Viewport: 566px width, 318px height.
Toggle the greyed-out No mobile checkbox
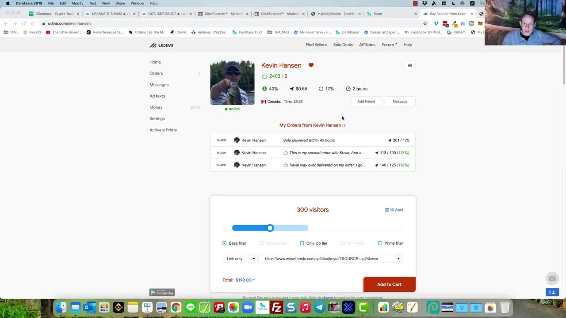pos(343,243)
